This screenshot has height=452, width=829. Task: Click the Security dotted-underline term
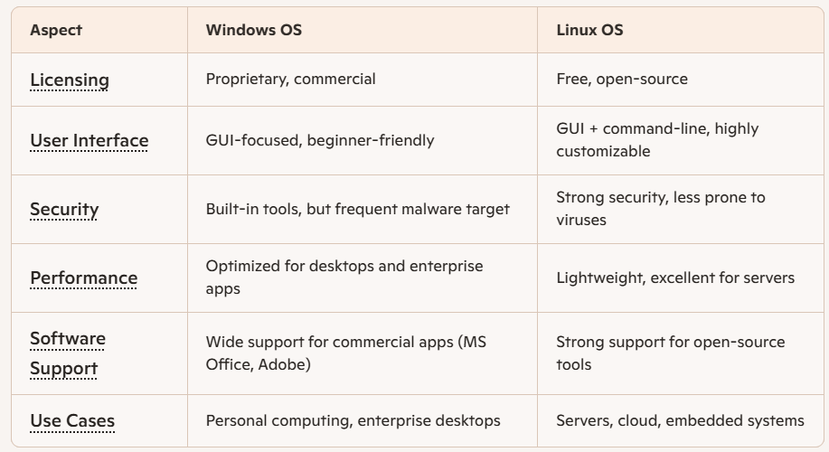tap(64, 209)
